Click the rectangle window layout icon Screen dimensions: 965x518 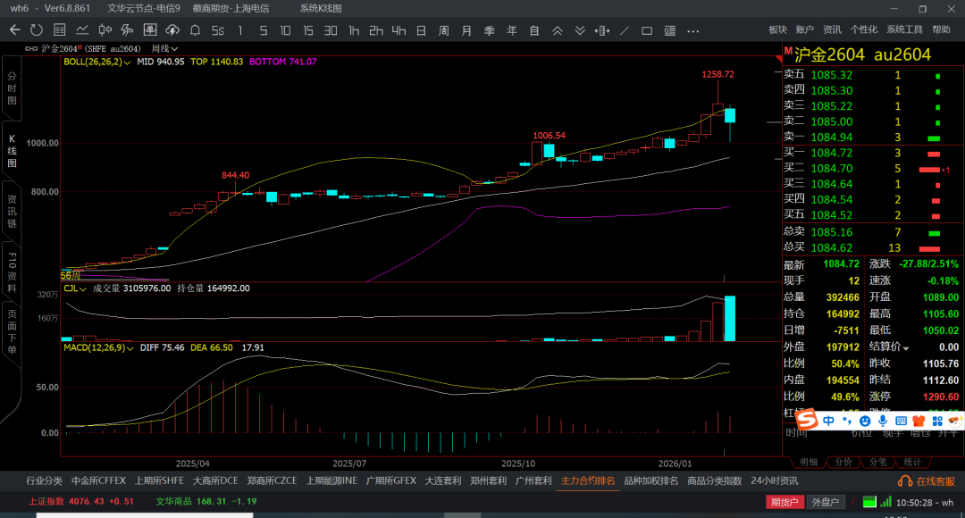[647, 30]
